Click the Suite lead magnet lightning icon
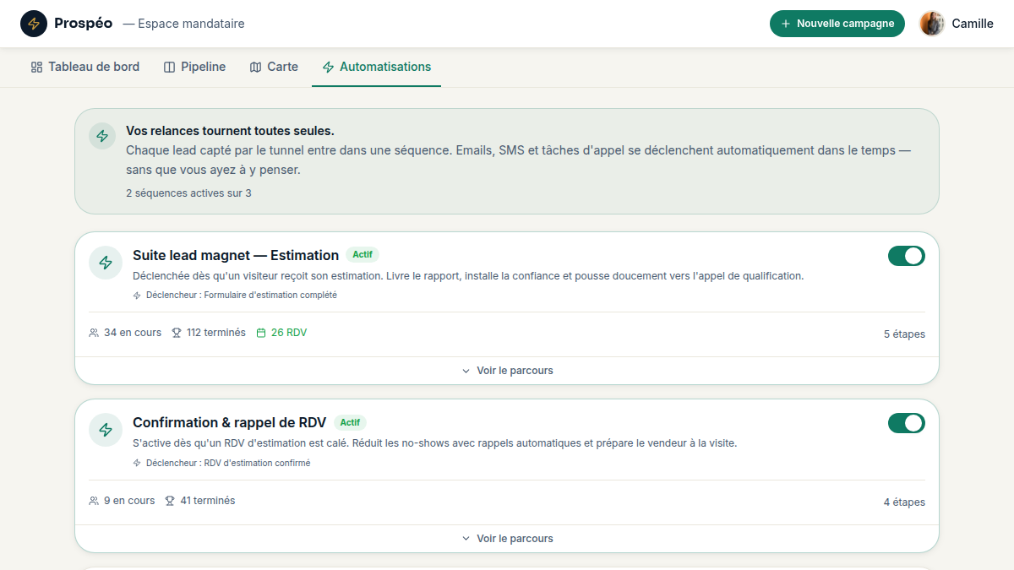The height and width of the screenshot is (570, 1014). click(x=106, y=262)
